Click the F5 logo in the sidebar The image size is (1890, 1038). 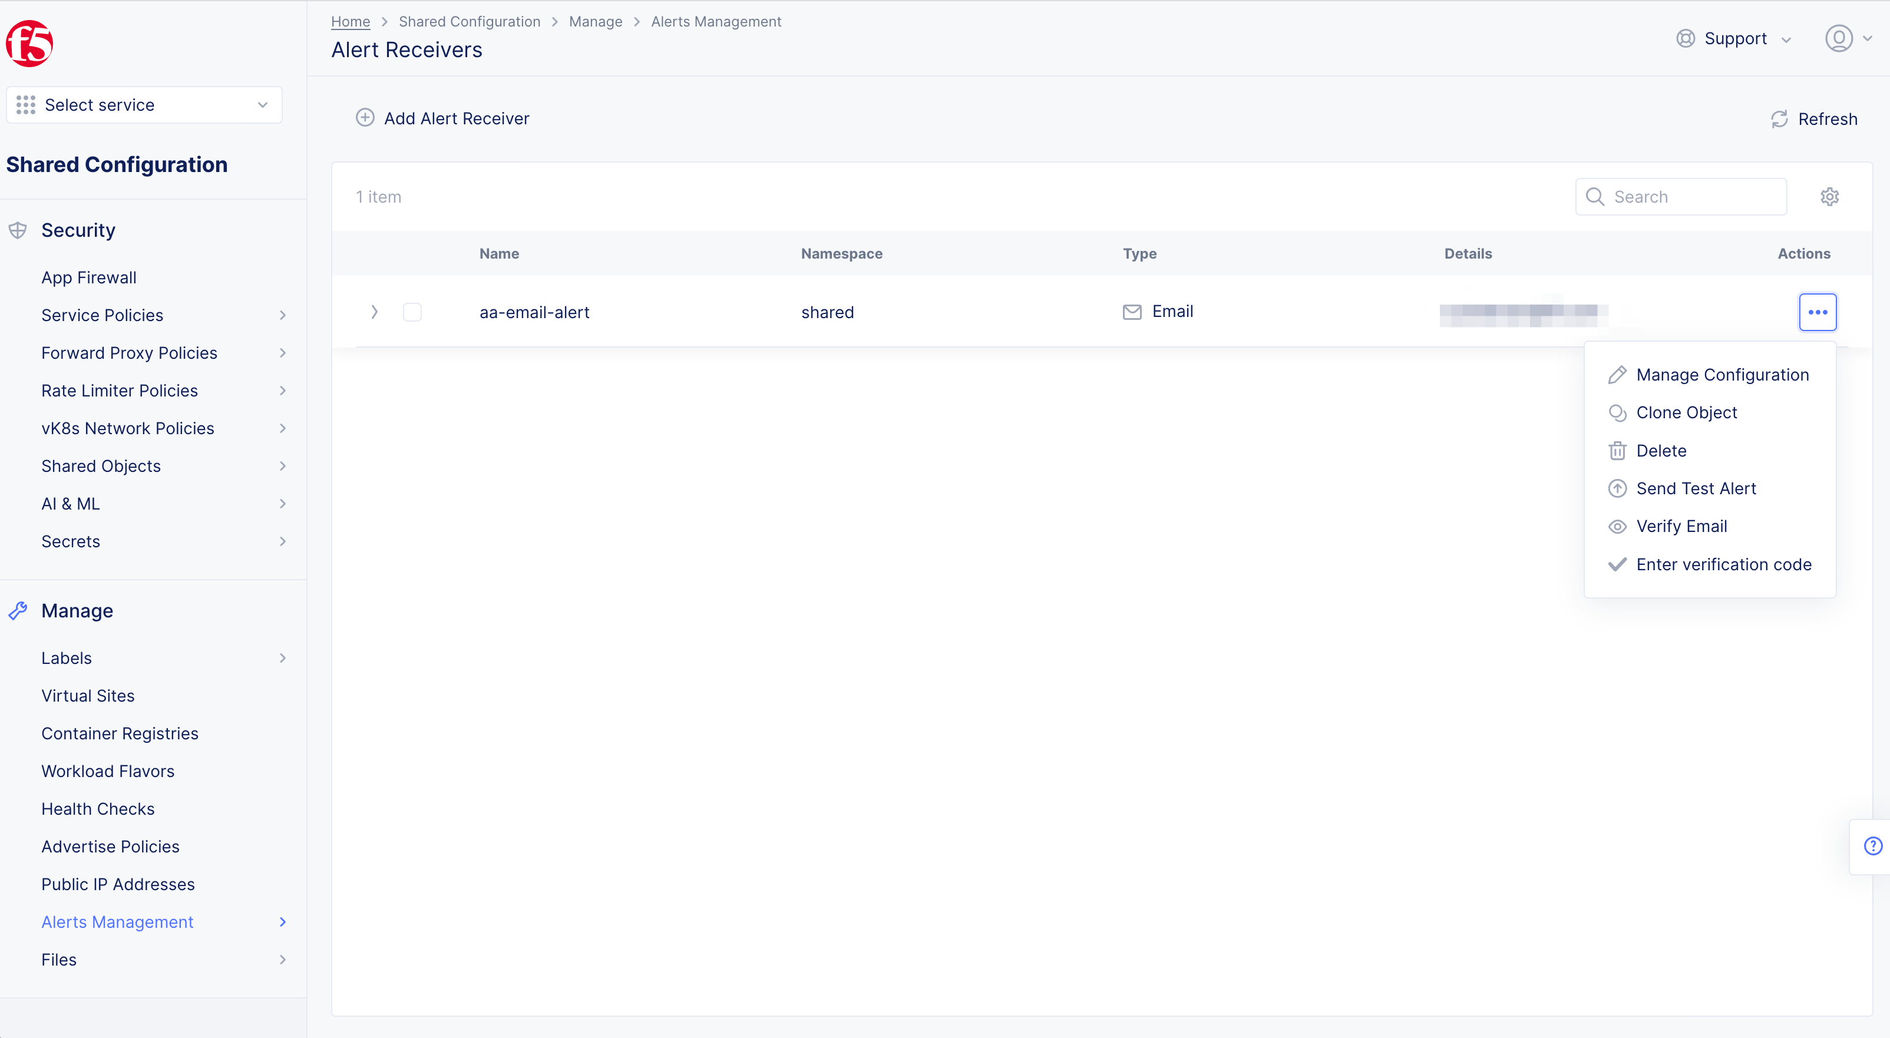pos(29,43)
